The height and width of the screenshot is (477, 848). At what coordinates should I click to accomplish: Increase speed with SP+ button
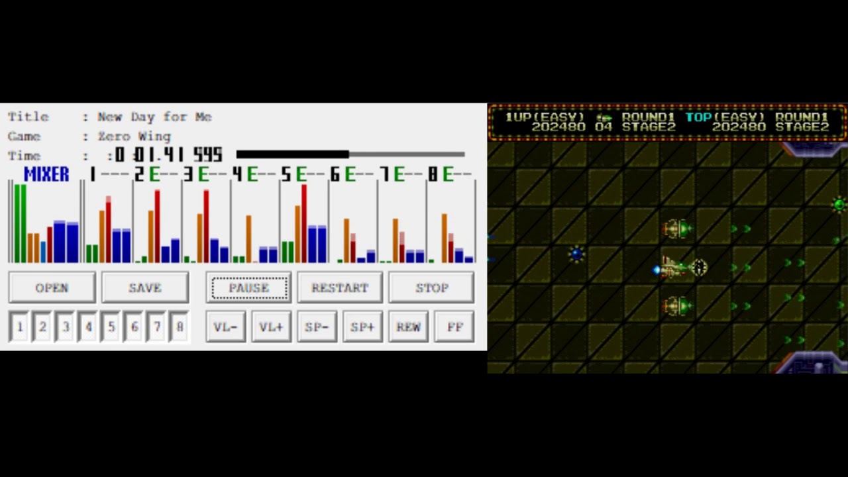click(362, 327)
